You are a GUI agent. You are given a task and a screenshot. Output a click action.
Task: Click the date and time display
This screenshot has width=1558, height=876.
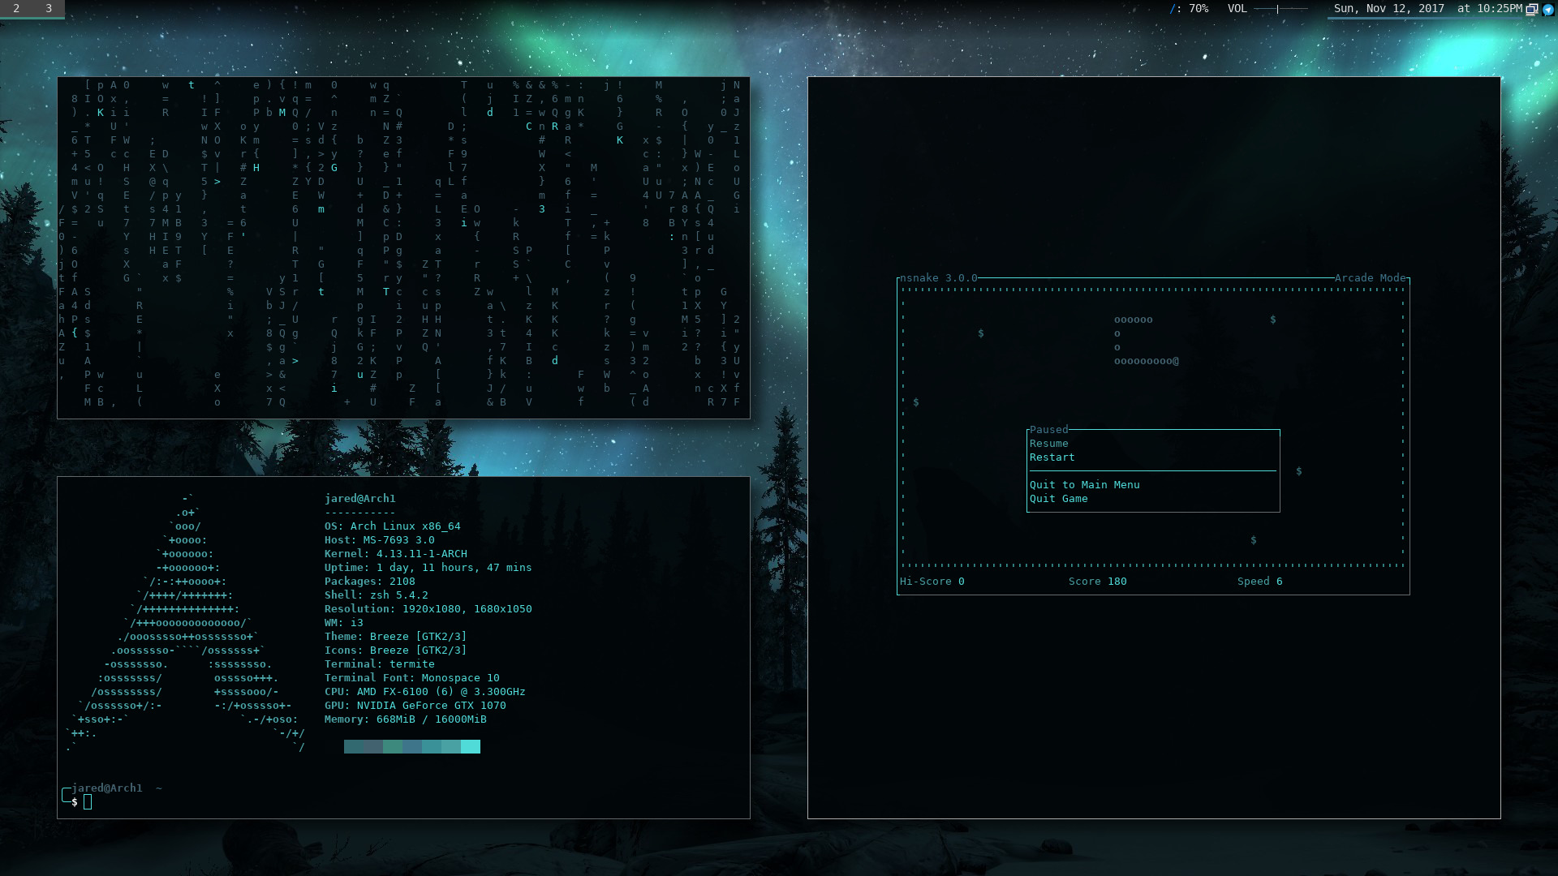tap(1427, 9)
